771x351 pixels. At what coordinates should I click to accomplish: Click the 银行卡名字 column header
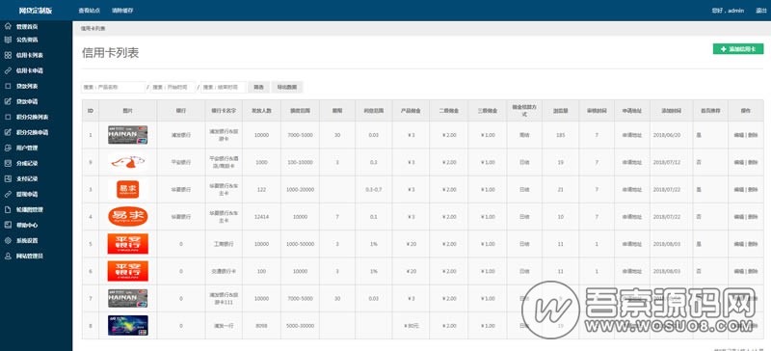[224, 111]
